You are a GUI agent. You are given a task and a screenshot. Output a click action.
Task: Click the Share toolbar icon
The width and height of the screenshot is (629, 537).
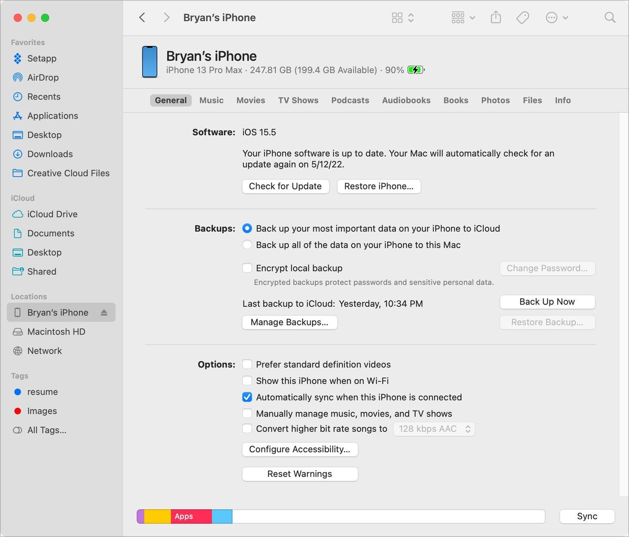point(496,17)
